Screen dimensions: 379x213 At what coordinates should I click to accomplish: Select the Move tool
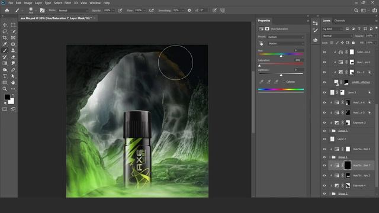[x=5, y=25]
